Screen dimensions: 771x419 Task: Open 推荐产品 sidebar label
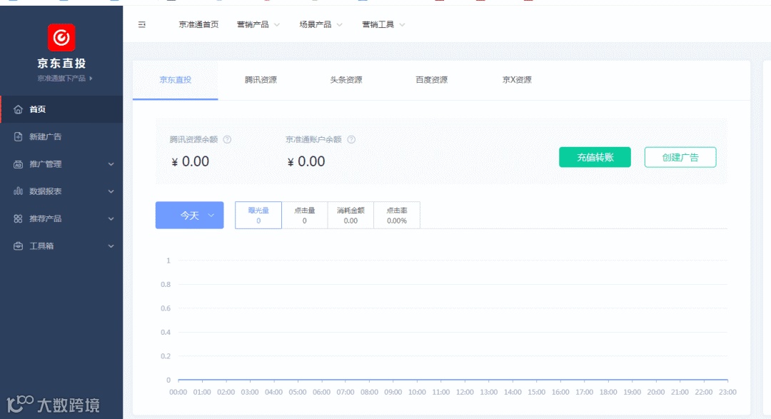pyautogui.click(x=46, y=219)
